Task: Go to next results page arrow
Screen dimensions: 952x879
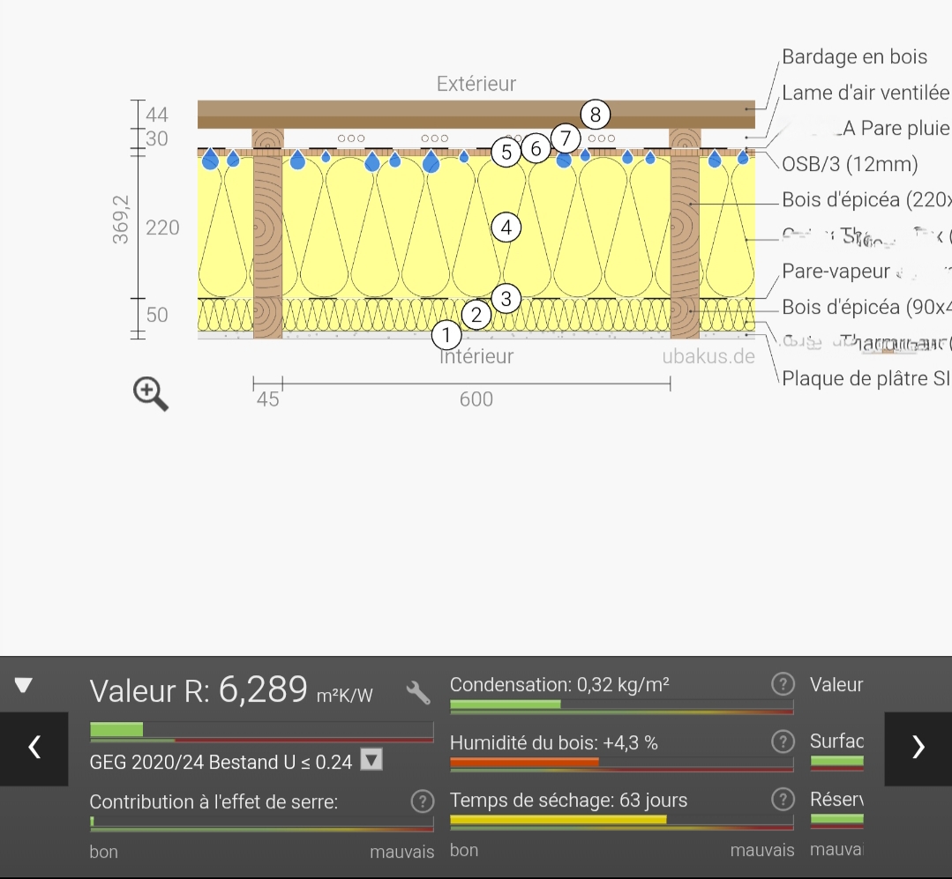Action: click(x=918, y=748)
